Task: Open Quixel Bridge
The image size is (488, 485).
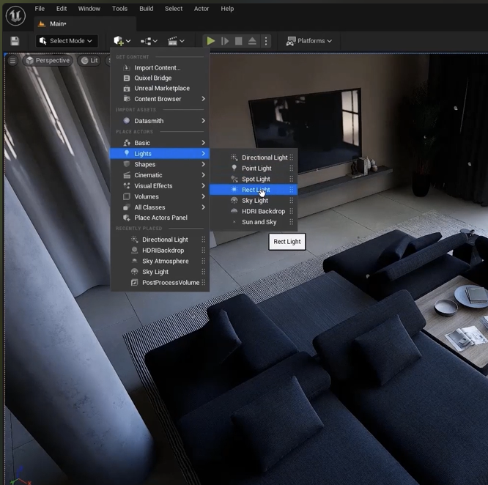Action: tap(160, 78)
